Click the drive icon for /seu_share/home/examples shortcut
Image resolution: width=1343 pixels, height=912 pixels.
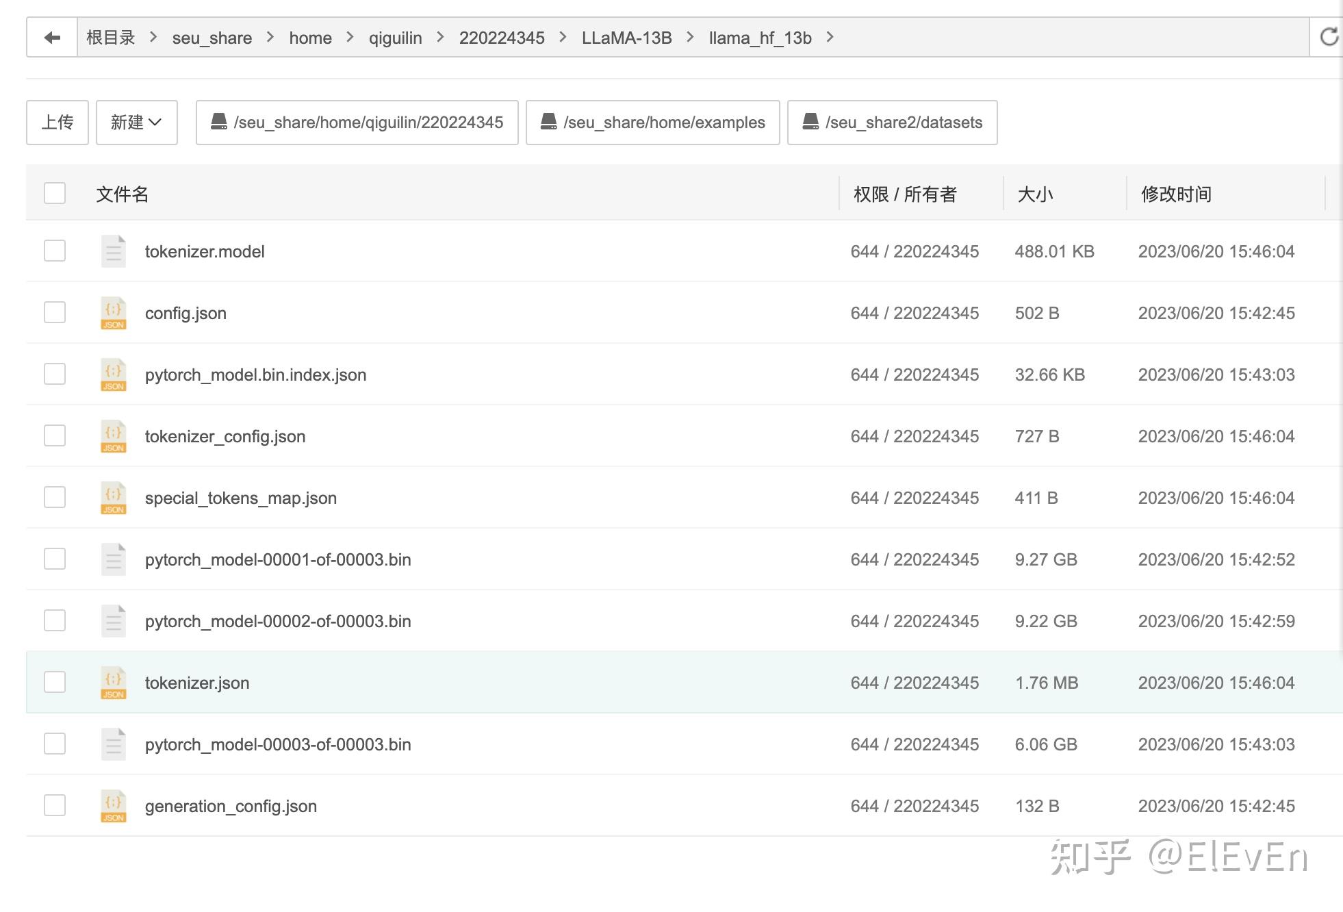(548, 122)
